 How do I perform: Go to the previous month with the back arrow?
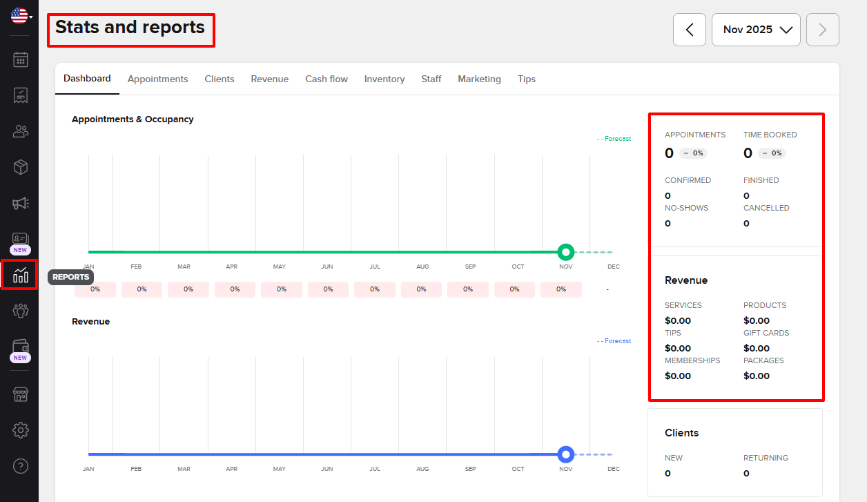689,30
